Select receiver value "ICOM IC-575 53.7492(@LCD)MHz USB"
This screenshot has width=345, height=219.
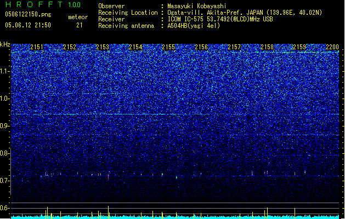[x=220, y=19]
